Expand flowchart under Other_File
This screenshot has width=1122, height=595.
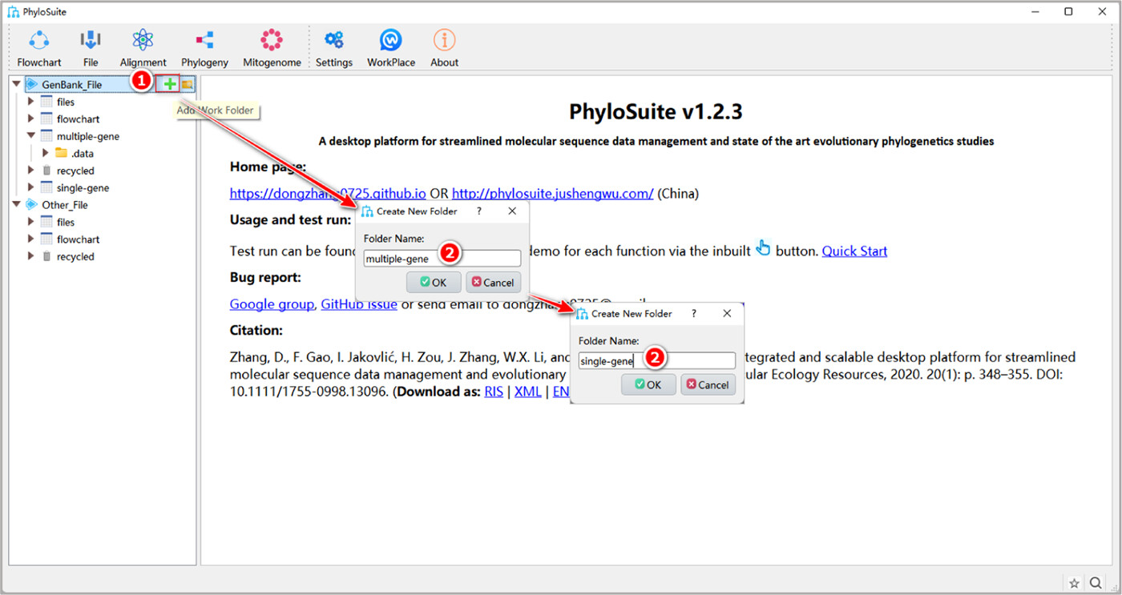[x=31, y=239]
